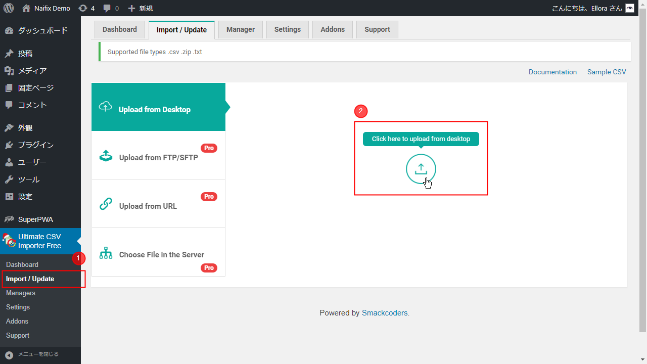Open the ダッシュボード menu label
647x364 pixels.
(x=43, y=31)
